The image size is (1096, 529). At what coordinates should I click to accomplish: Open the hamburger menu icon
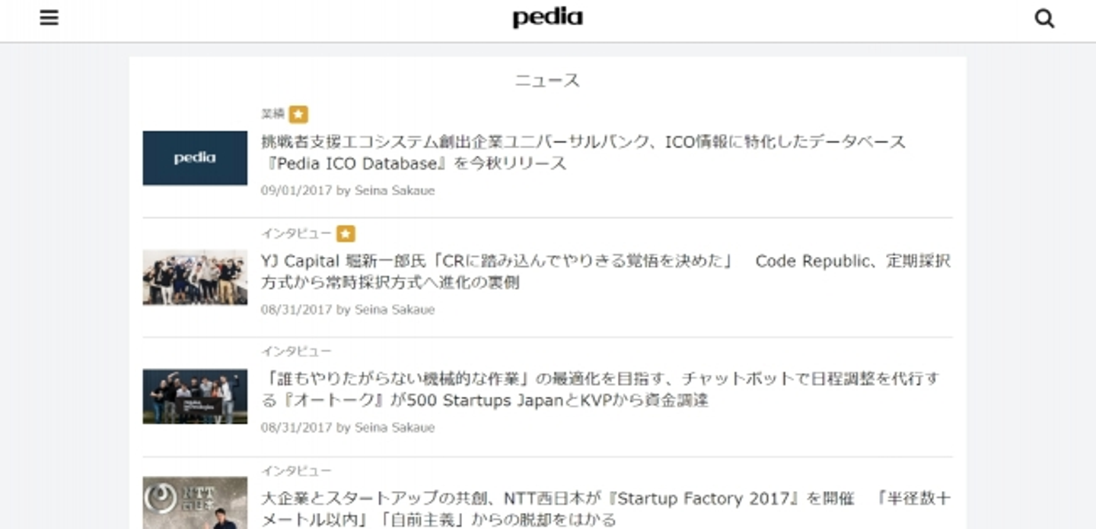[49, 17]
